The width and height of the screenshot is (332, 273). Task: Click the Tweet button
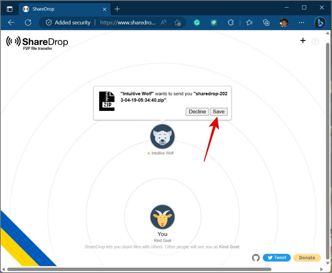tap(277, 258)
